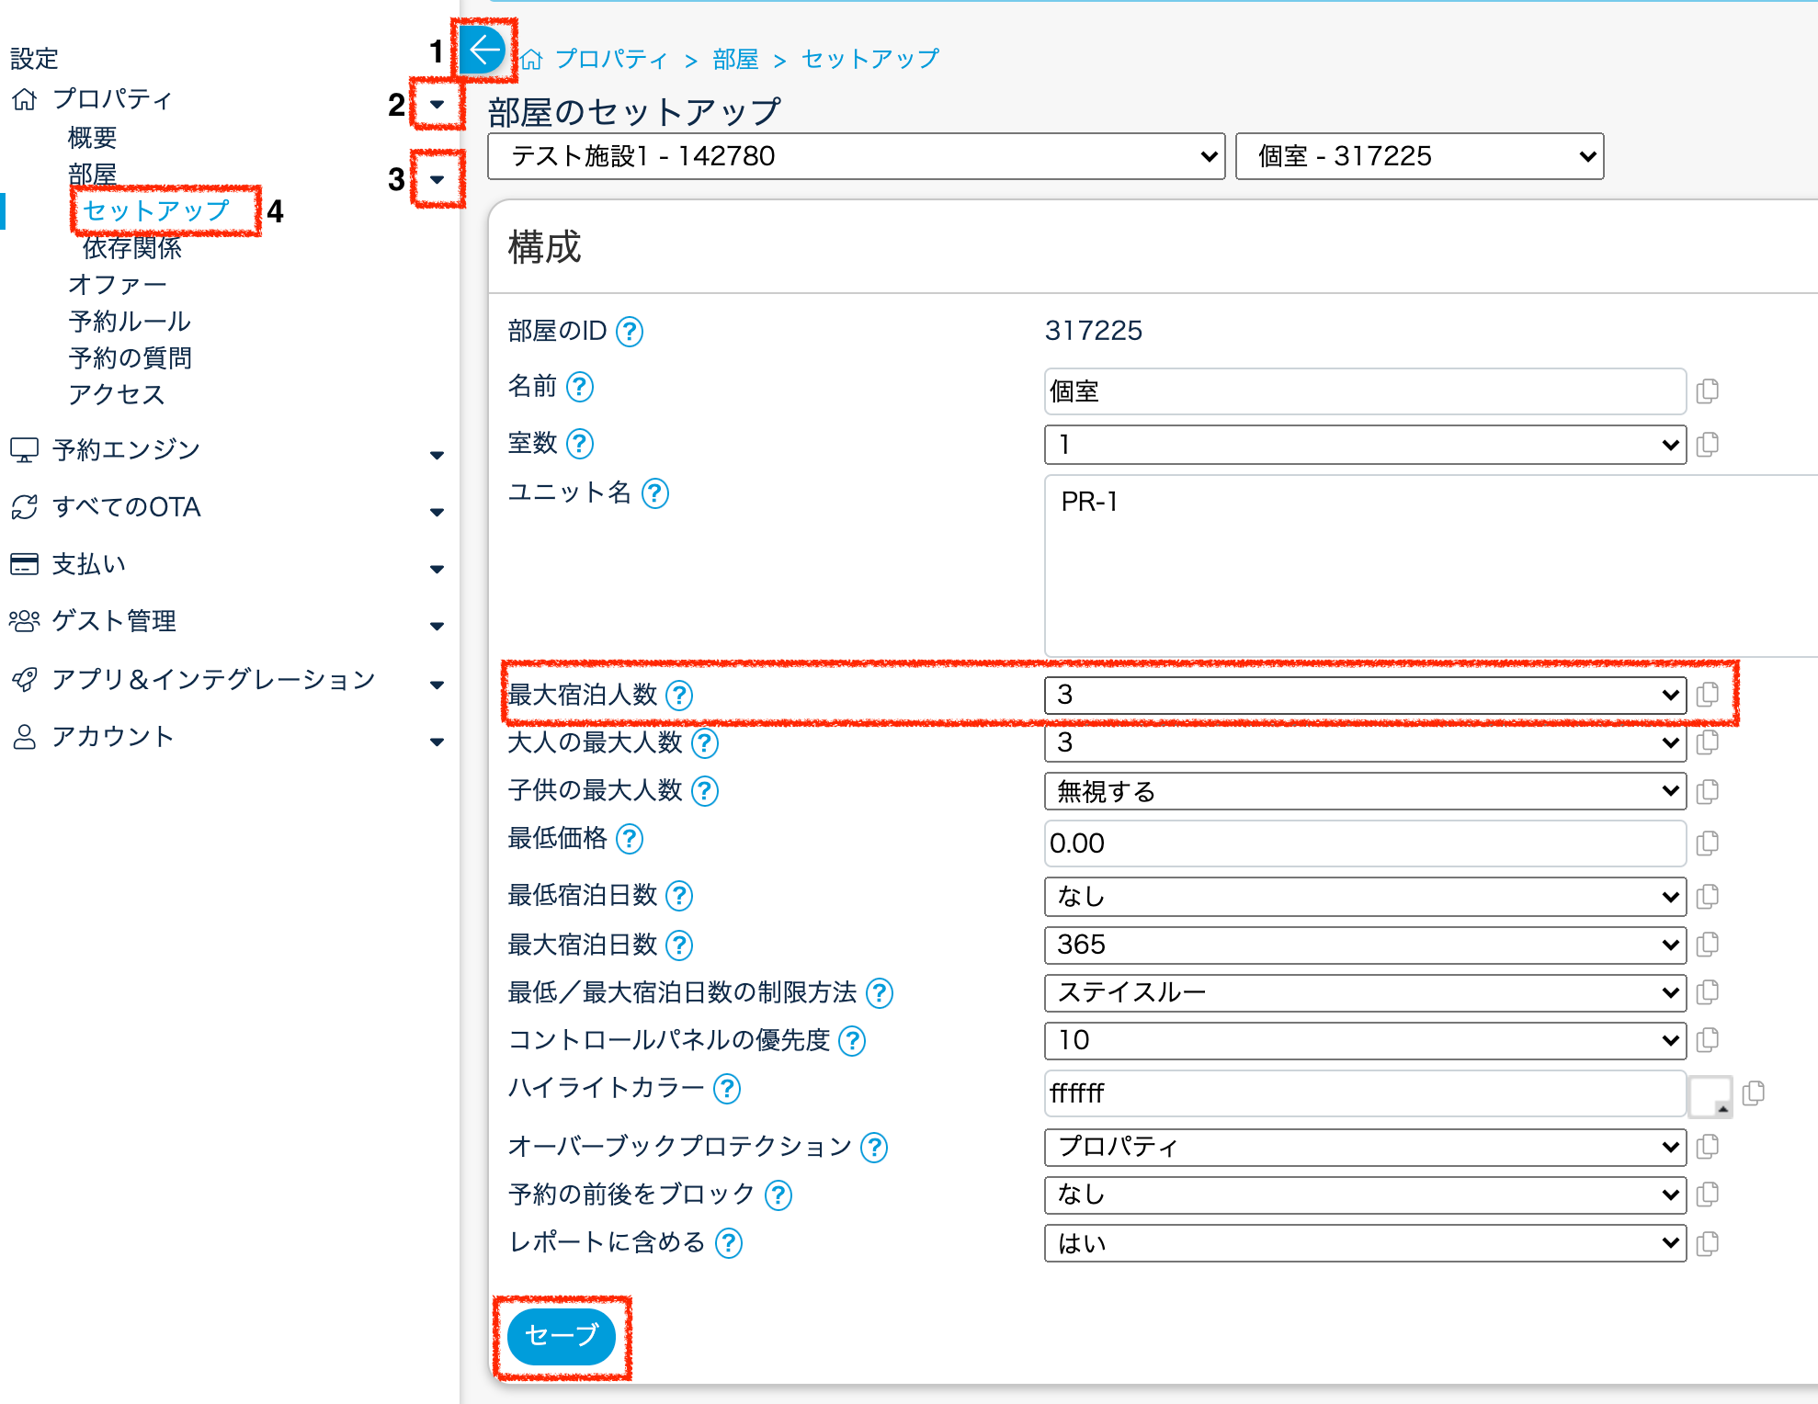The width and height of the screenshot is (1818, 1404).
Task: Open the テスト施設1 - 142780 property dropdown
Action: (x=856, y=156)
